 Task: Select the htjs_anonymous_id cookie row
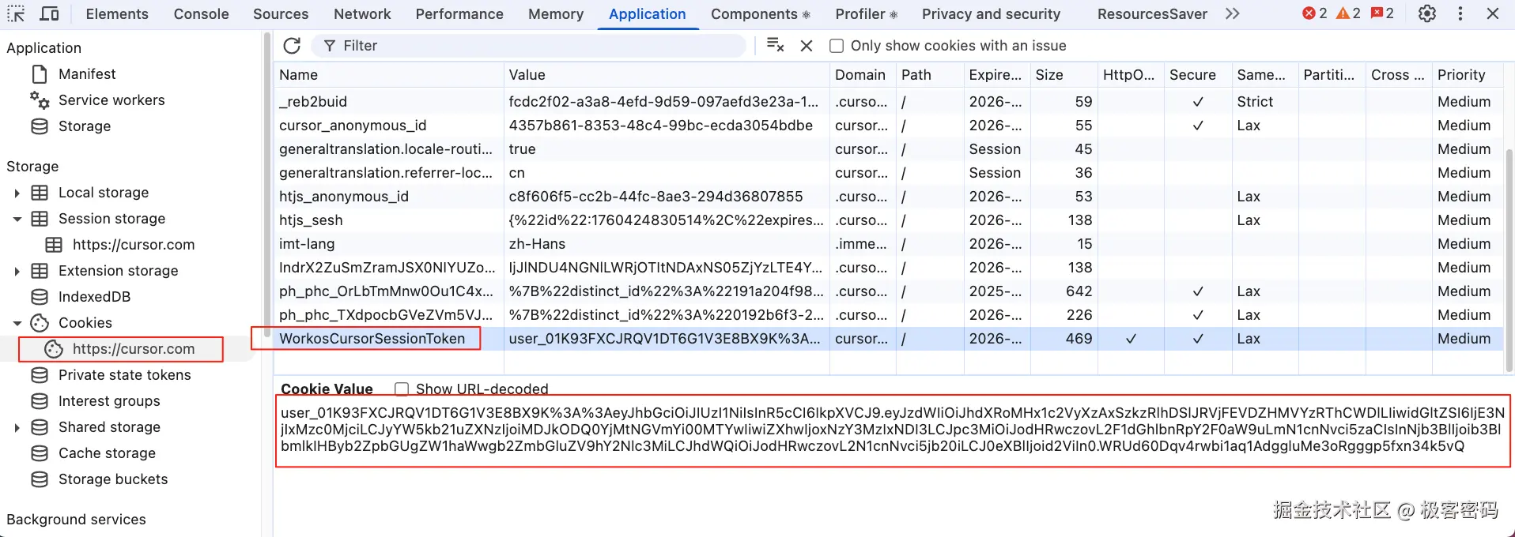point(889,197)
